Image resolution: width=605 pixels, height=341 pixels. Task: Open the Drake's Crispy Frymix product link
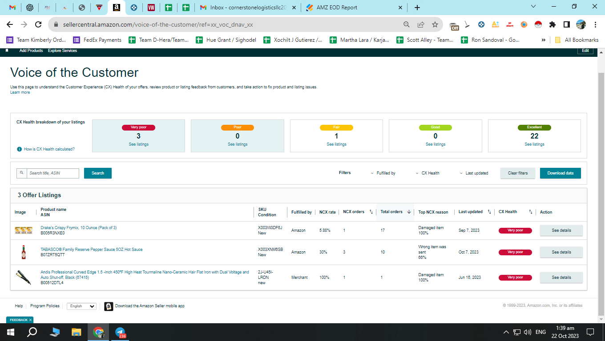point(79,228)
